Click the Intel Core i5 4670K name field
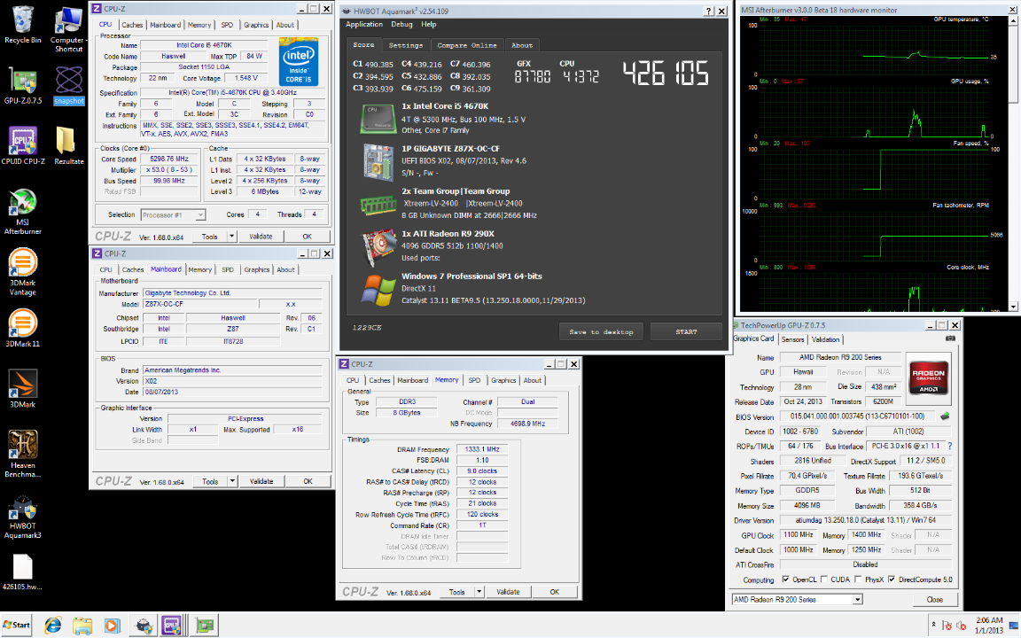The image size is (1021, 638). [204, 45]
